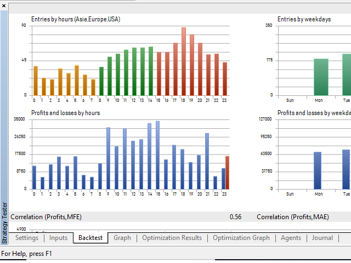Click the Strategy Tester vertical panel label
Screen dimensions: 351x263
5,222
